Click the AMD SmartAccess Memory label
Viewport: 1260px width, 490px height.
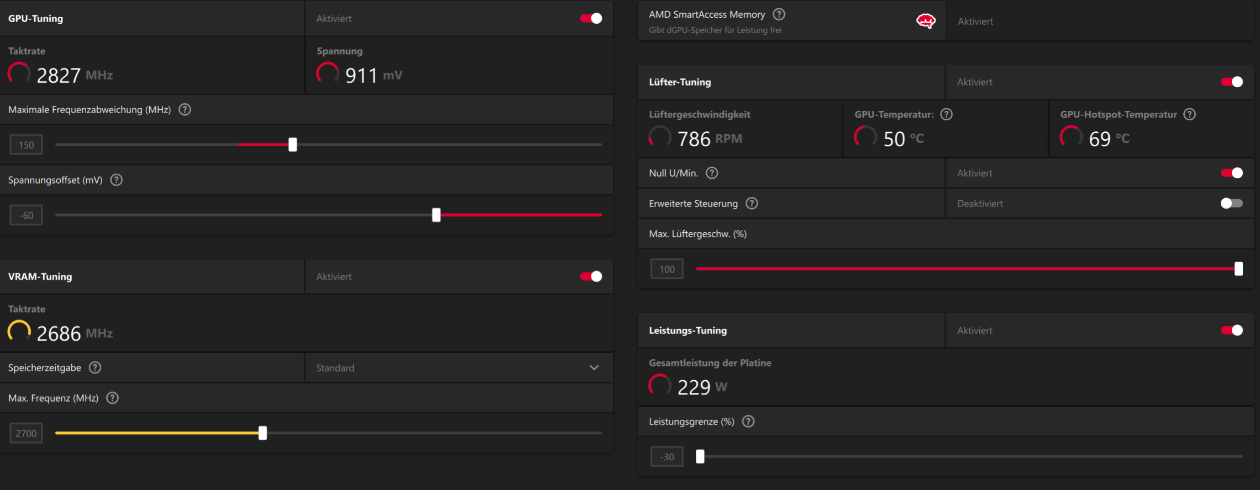click(x=707, y=14)
